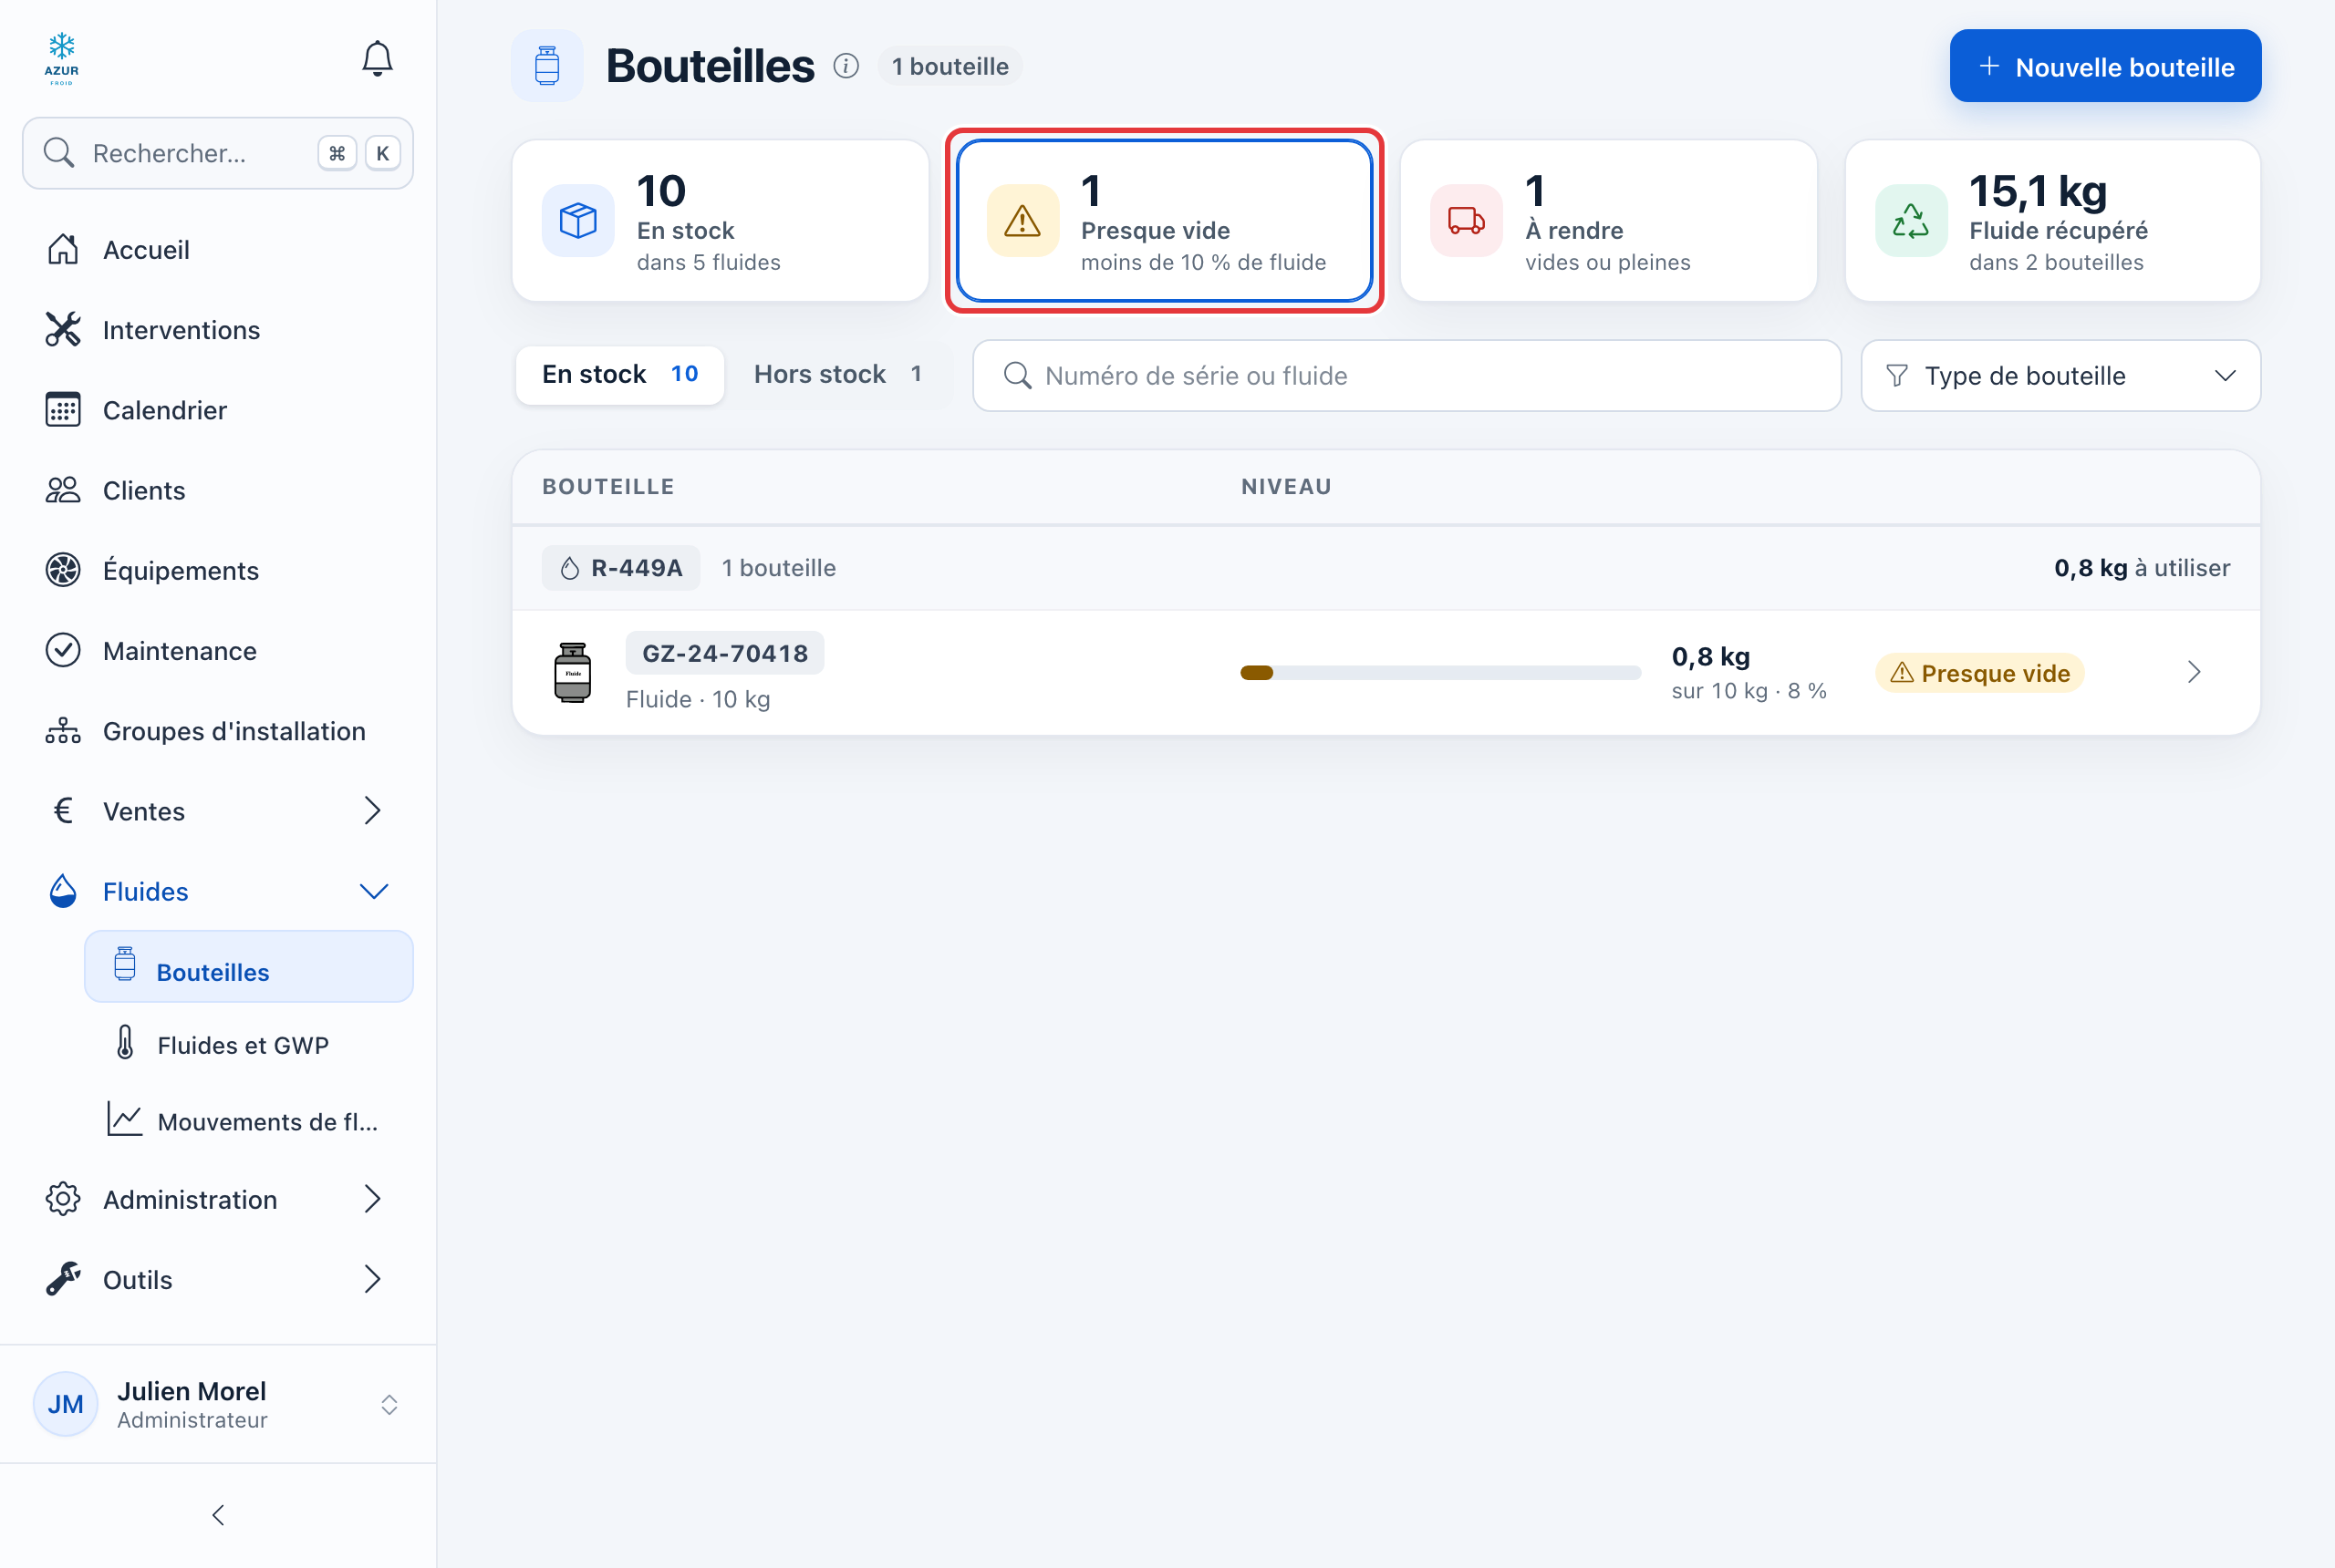Image resolution: width=2335 pixels, height=1568 pixels.
Task: Click the Équipements fan icon
Action: click(x=63, y=569)
